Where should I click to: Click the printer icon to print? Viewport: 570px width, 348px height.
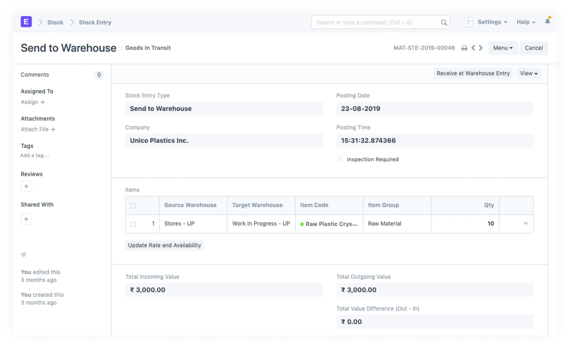coord(464,48)
